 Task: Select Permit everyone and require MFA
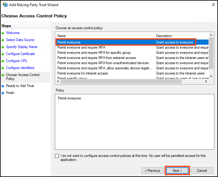(x=132, y=47)
